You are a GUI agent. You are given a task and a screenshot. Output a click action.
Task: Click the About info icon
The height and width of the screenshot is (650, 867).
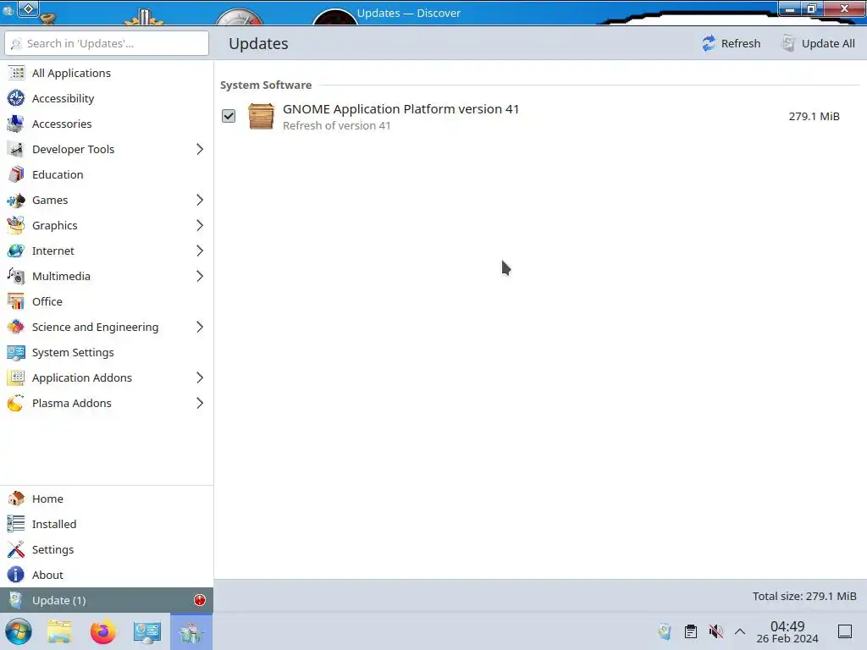click(x=16, y=575)
